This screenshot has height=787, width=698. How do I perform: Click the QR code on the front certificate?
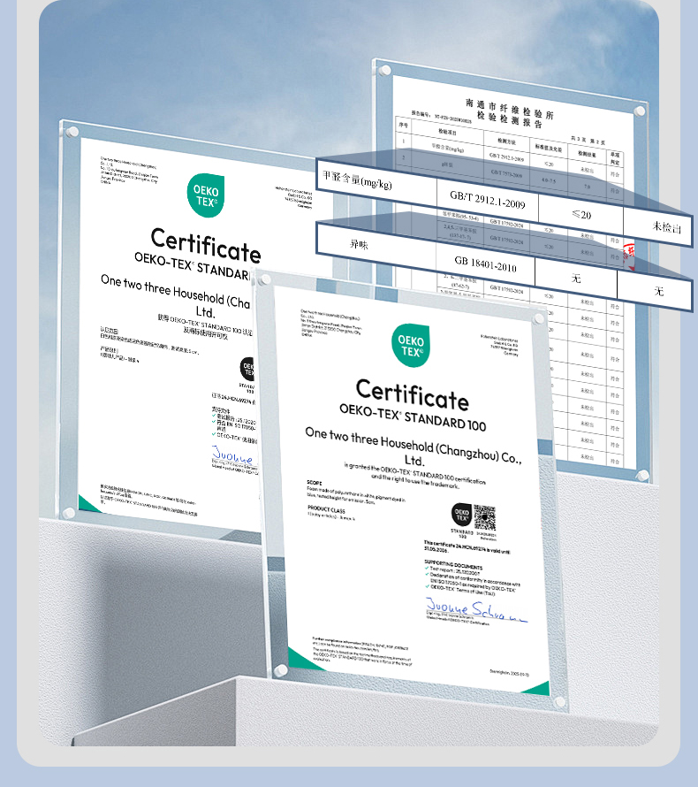(485, 518)
